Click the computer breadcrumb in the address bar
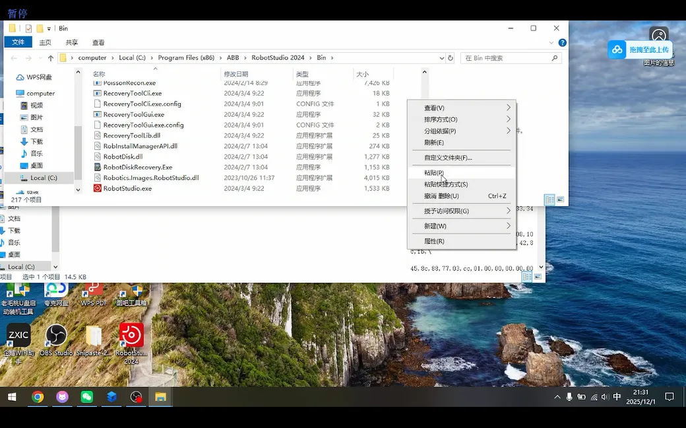Viewport: 686px width, 428px height. tap(92, 58)
